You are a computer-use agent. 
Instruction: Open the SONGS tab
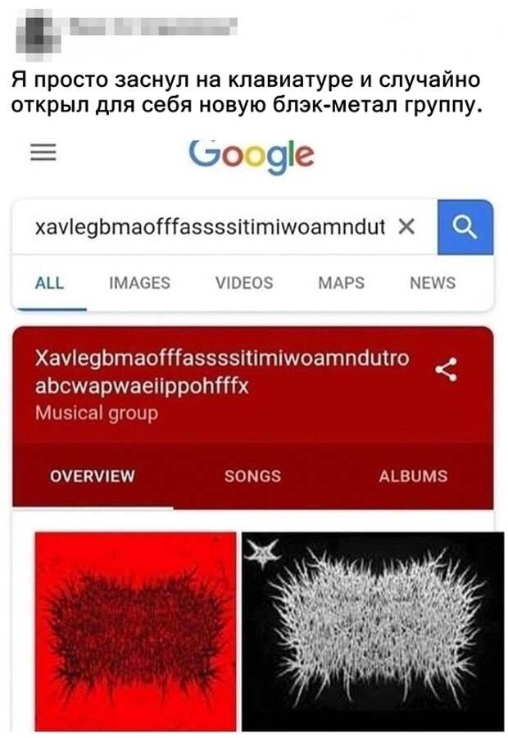coord(253,476)
